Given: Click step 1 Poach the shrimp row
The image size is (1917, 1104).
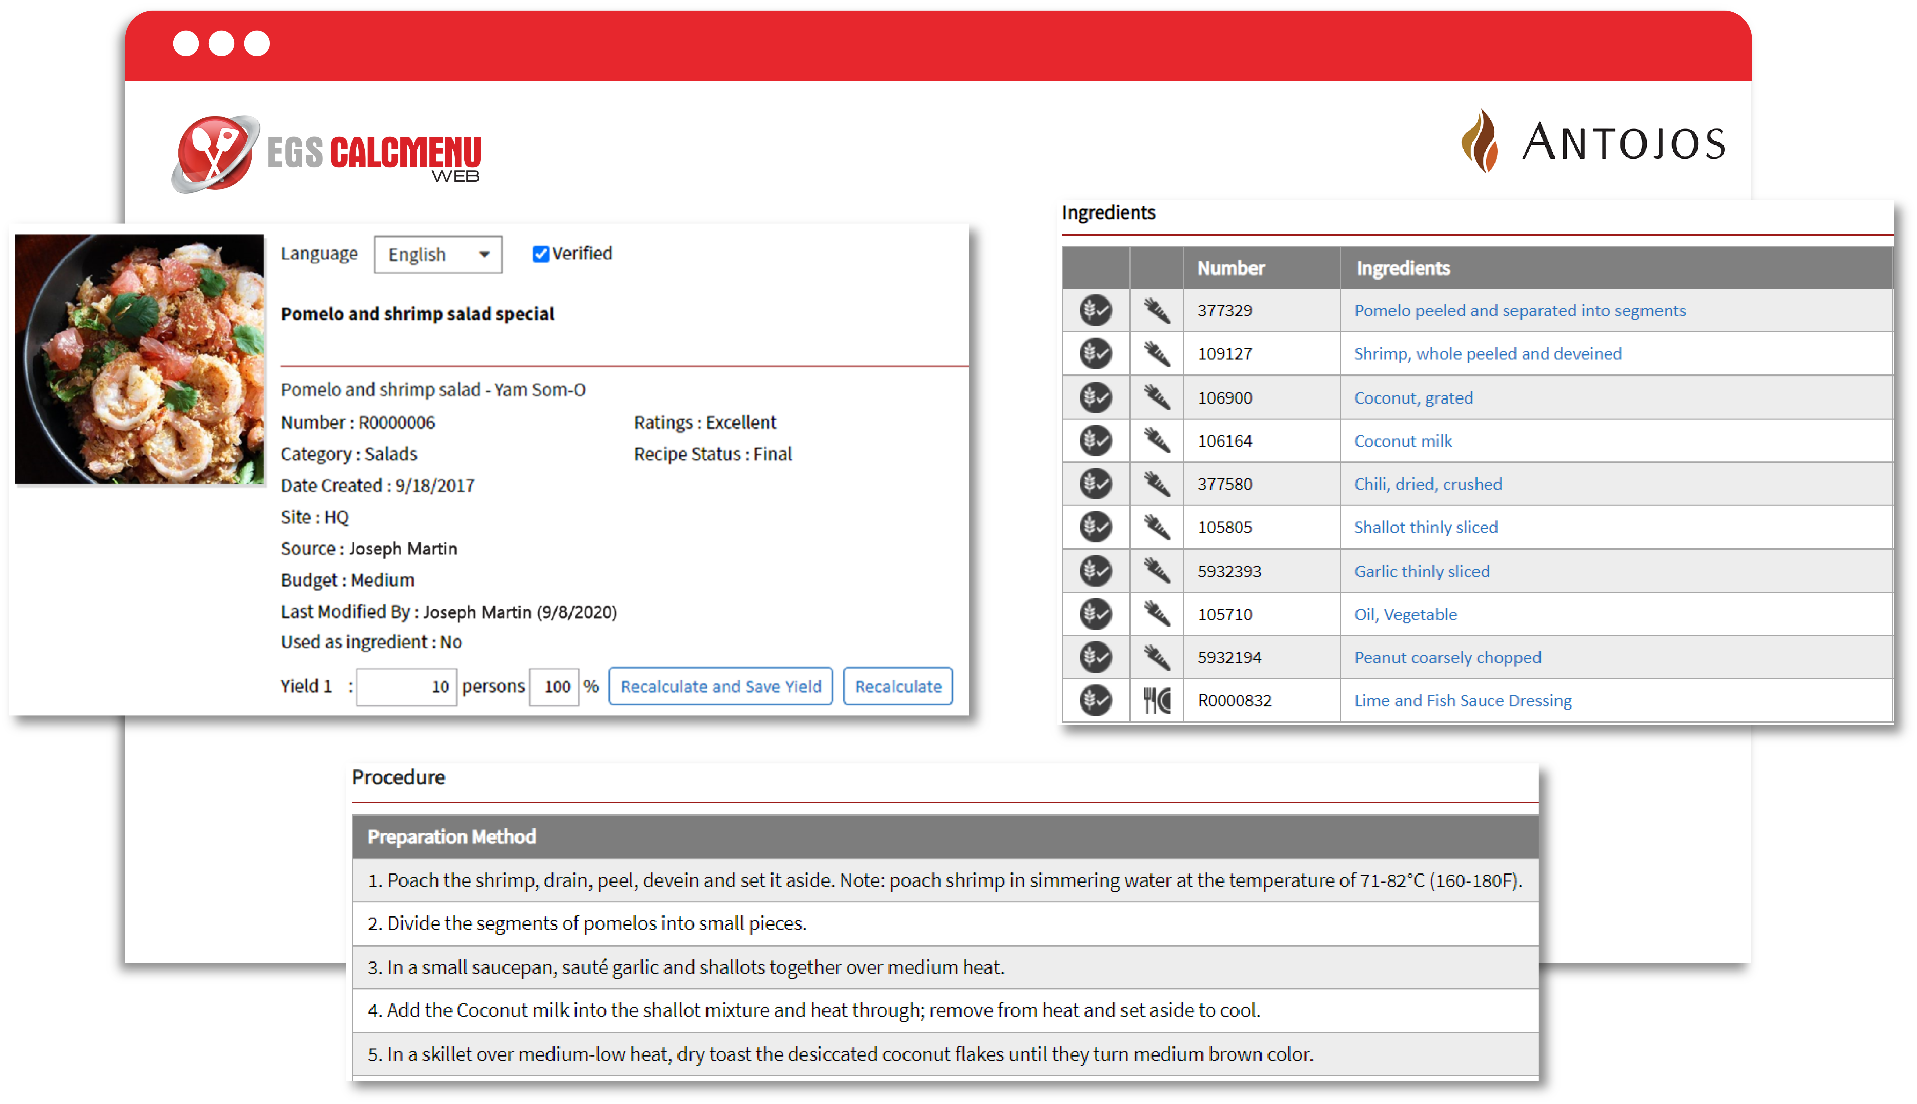Looking at the screenshot, I should point(945,880).
